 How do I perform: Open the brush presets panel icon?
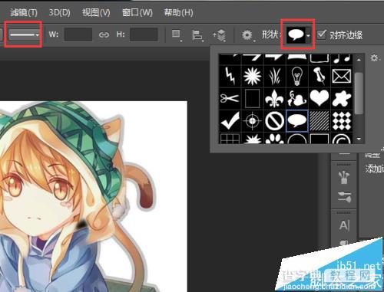344,176
